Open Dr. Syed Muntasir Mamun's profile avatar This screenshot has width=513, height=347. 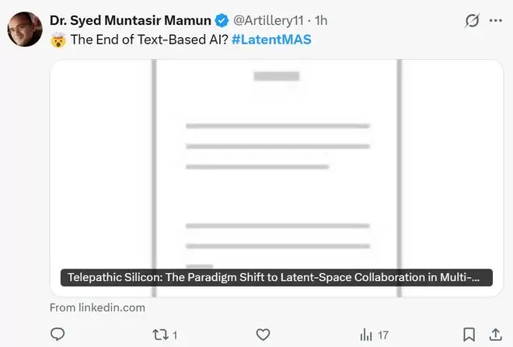tap(24, 29)
